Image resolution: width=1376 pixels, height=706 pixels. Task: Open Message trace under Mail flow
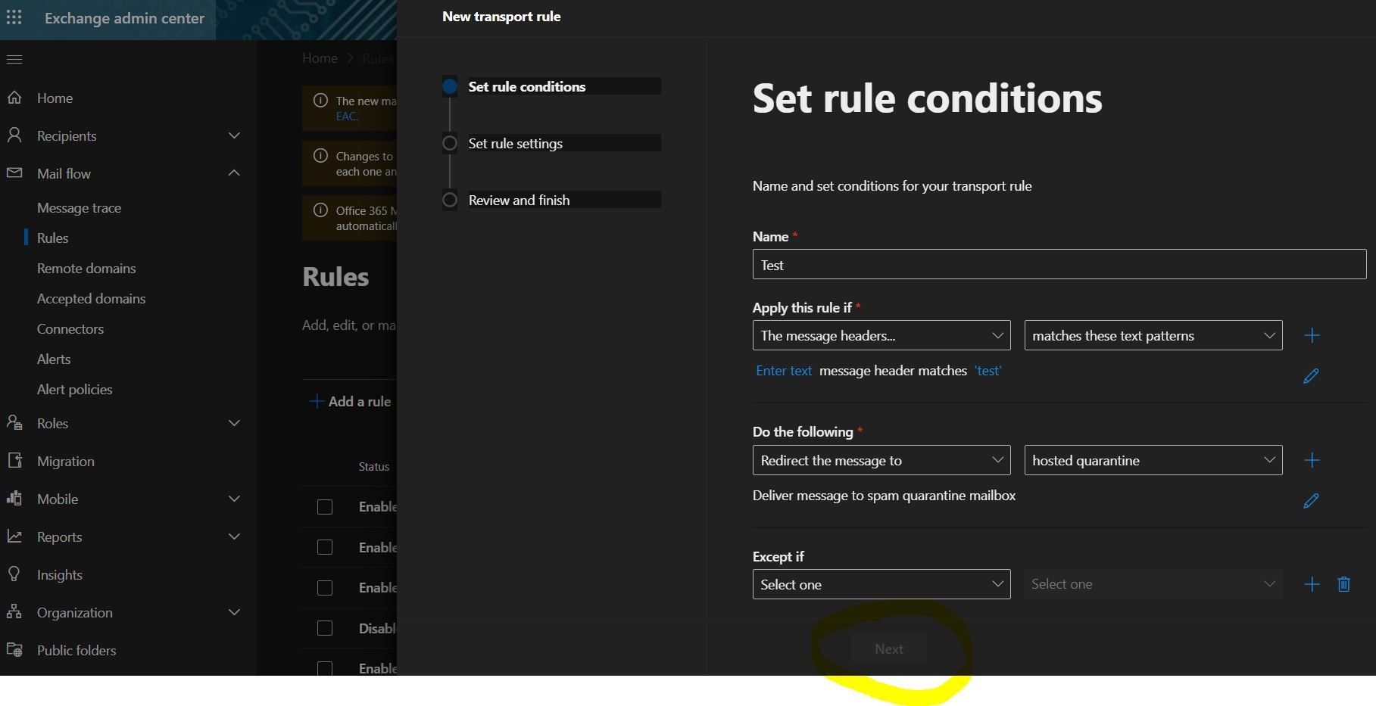pyautogui.click(x=79, y=207)
